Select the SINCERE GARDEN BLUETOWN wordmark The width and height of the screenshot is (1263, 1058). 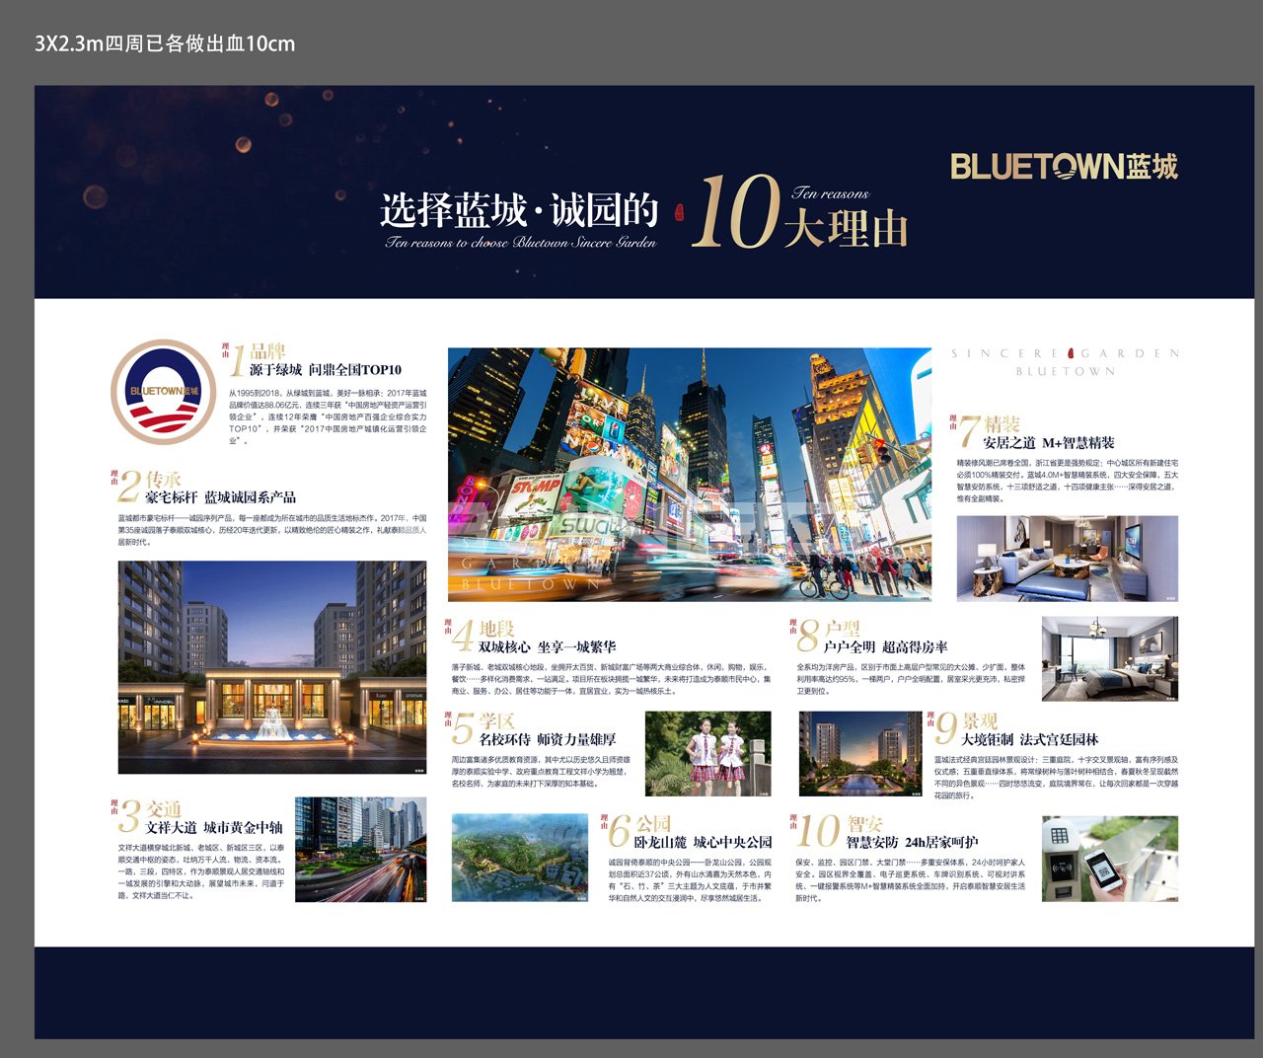pyautogui.click(x=1066, y=361)
